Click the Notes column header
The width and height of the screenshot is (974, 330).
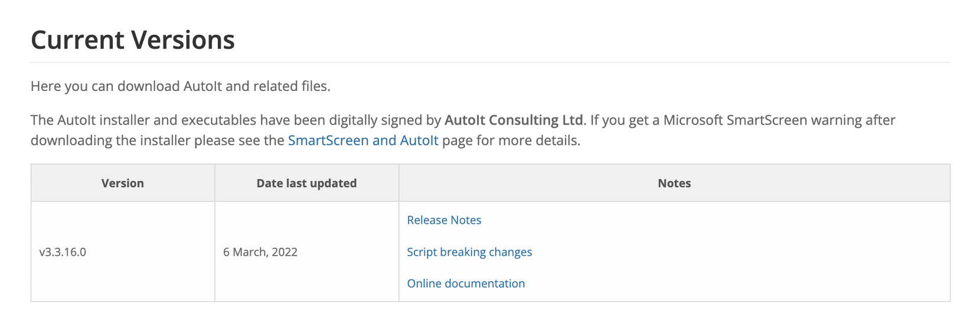point(674,183)
